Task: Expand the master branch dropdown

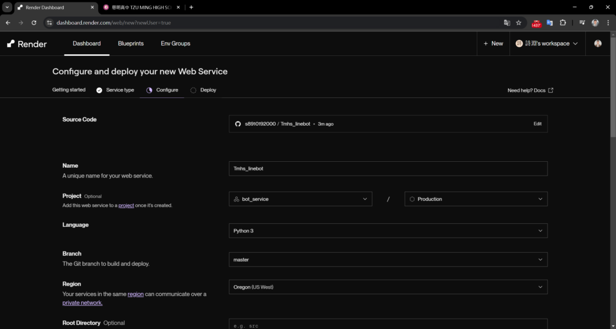Action: tap(388, 259)
